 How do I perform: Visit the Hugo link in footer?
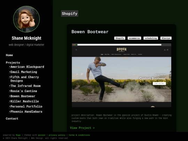pos(18,135)
